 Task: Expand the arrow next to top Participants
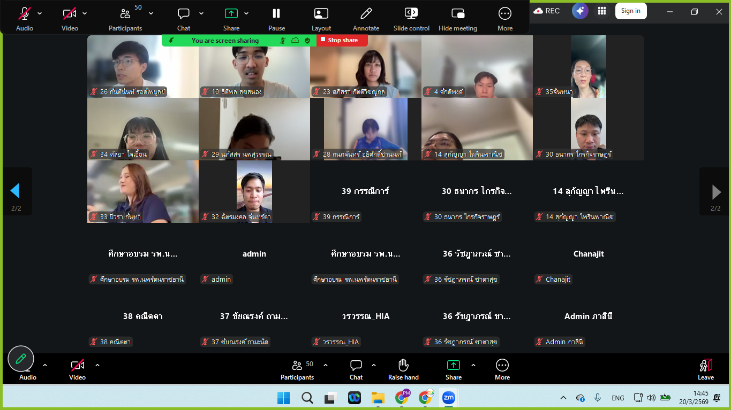click(151, 13)
